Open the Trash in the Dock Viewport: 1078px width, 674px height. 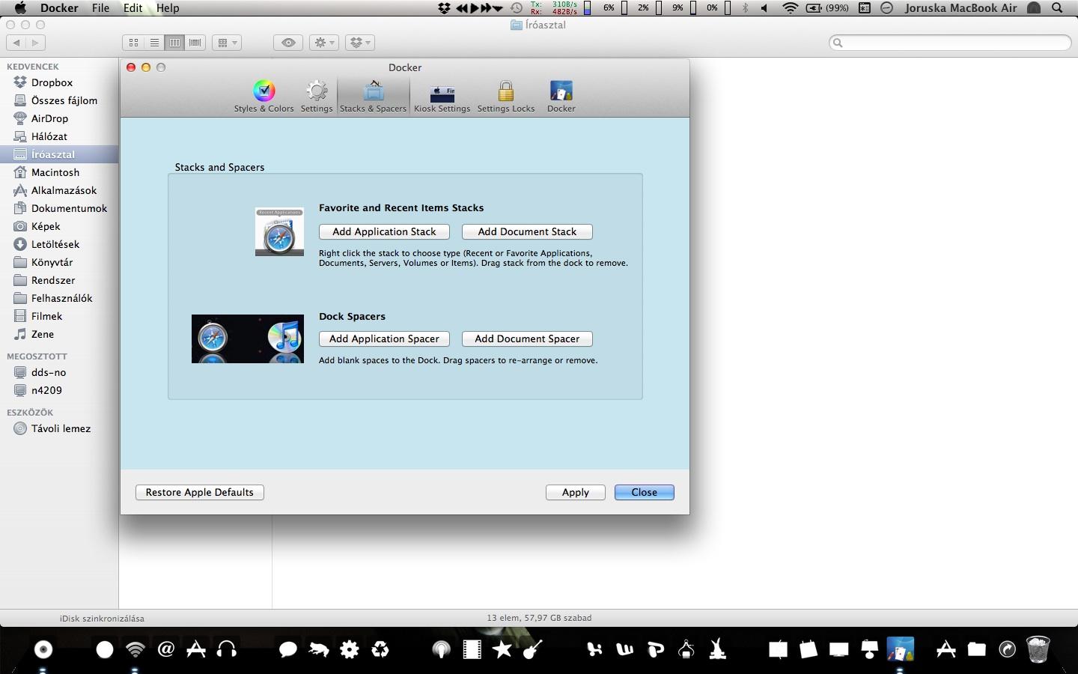(x=1038, y=649)
